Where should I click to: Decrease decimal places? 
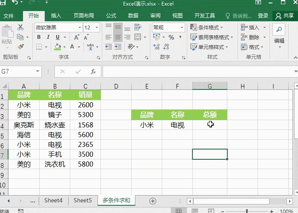(x=166, y=47)
